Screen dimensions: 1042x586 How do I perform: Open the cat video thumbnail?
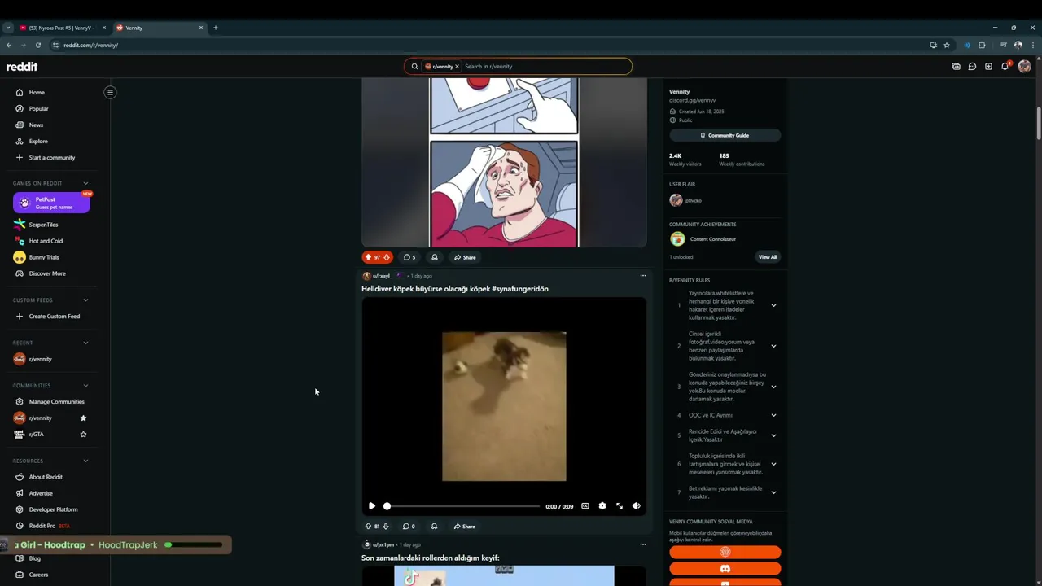(x=504, y=406)
